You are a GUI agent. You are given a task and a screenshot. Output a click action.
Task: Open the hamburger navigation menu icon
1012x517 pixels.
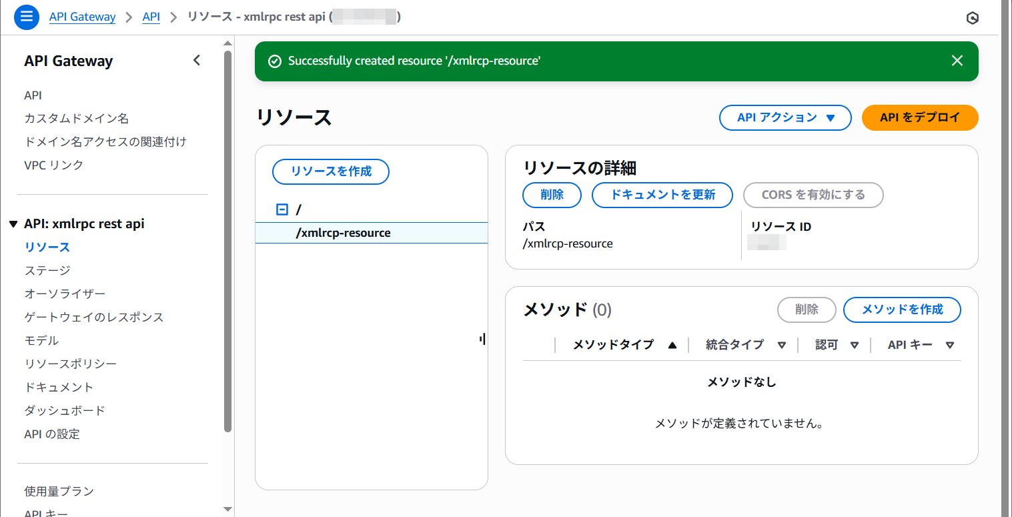point(27,17)
